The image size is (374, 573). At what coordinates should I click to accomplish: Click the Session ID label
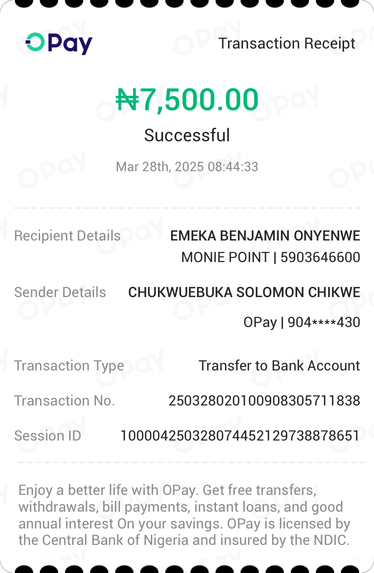pyautogui.click(x=47, y=436)
